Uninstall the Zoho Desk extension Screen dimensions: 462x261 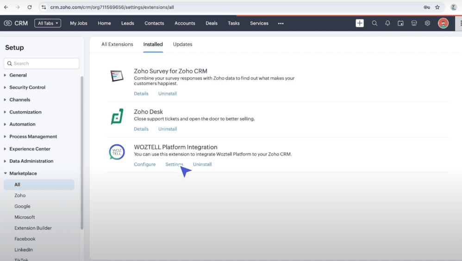click(168, 129)
